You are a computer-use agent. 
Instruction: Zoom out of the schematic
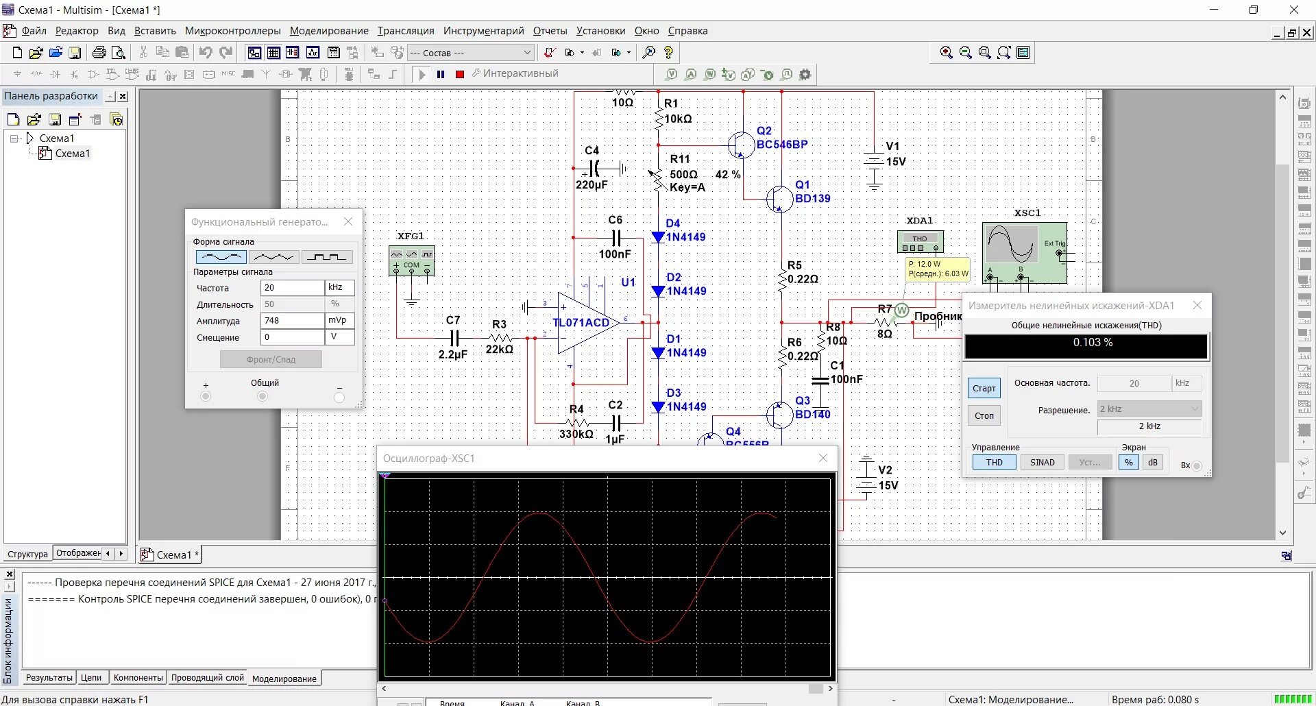[x=966, y=53]
